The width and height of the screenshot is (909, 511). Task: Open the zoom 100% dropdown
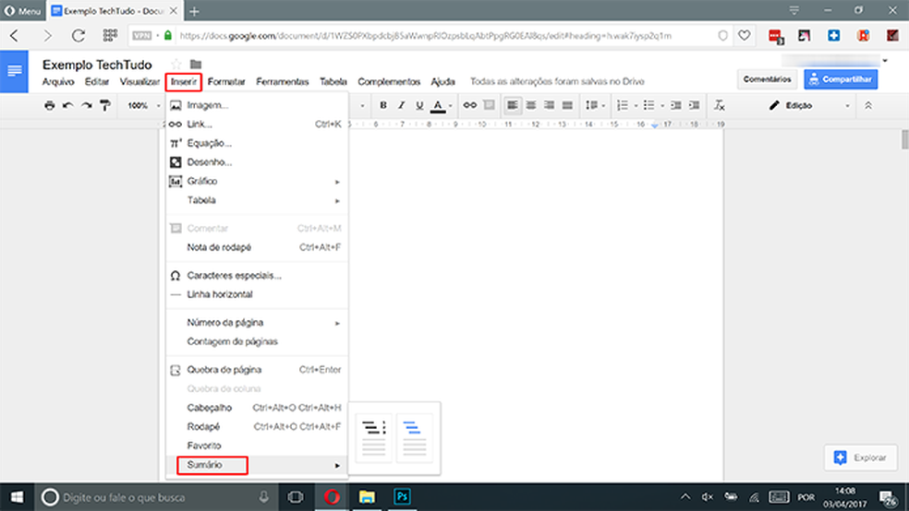point(144,105)
